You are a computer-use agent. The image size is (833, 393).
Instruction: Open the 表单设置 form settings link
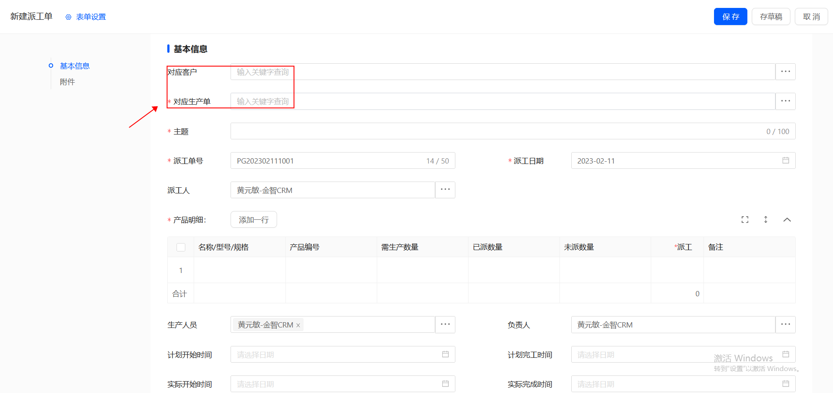91,17
